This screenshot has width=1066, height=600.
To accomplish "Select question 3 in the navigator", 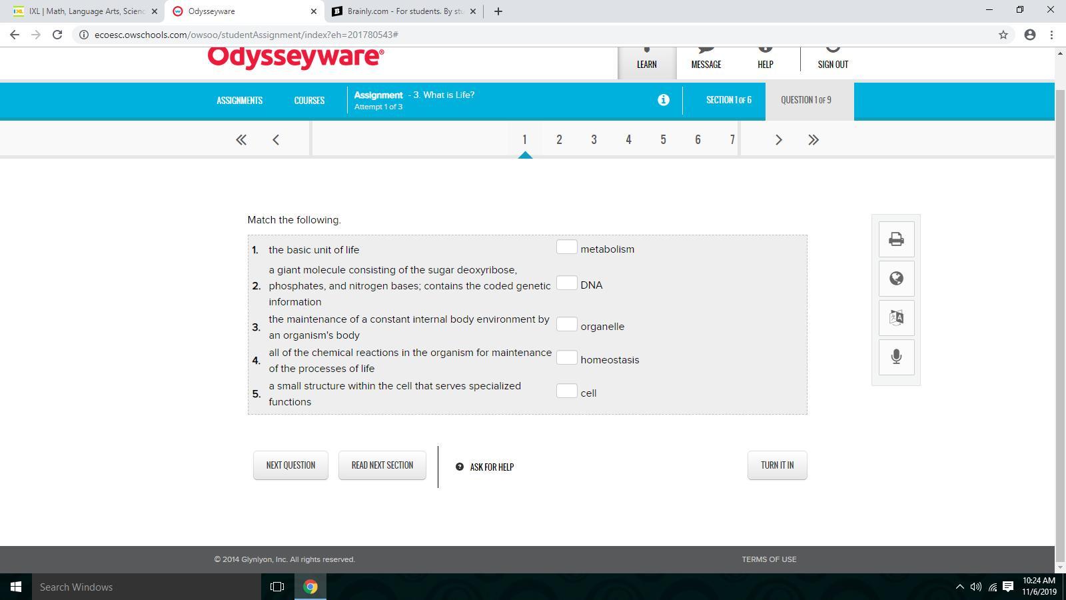I will 594,139.
